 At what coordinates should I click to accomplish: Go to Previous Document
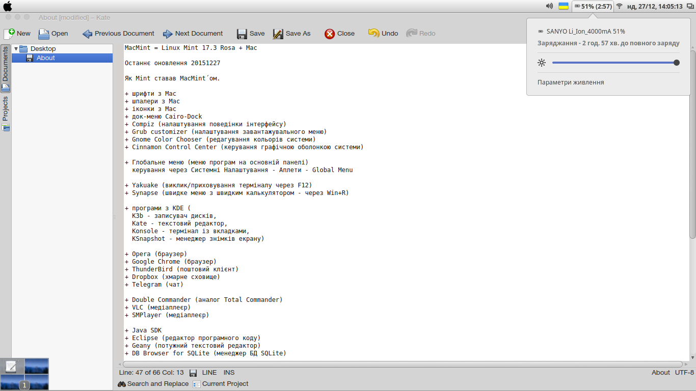point(118,34)
